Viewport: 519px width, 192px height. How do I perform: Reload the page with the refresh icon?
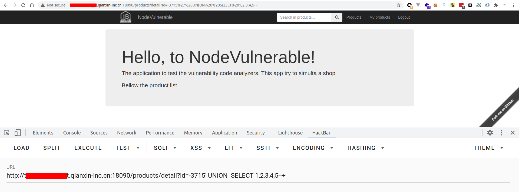(23, 5)
